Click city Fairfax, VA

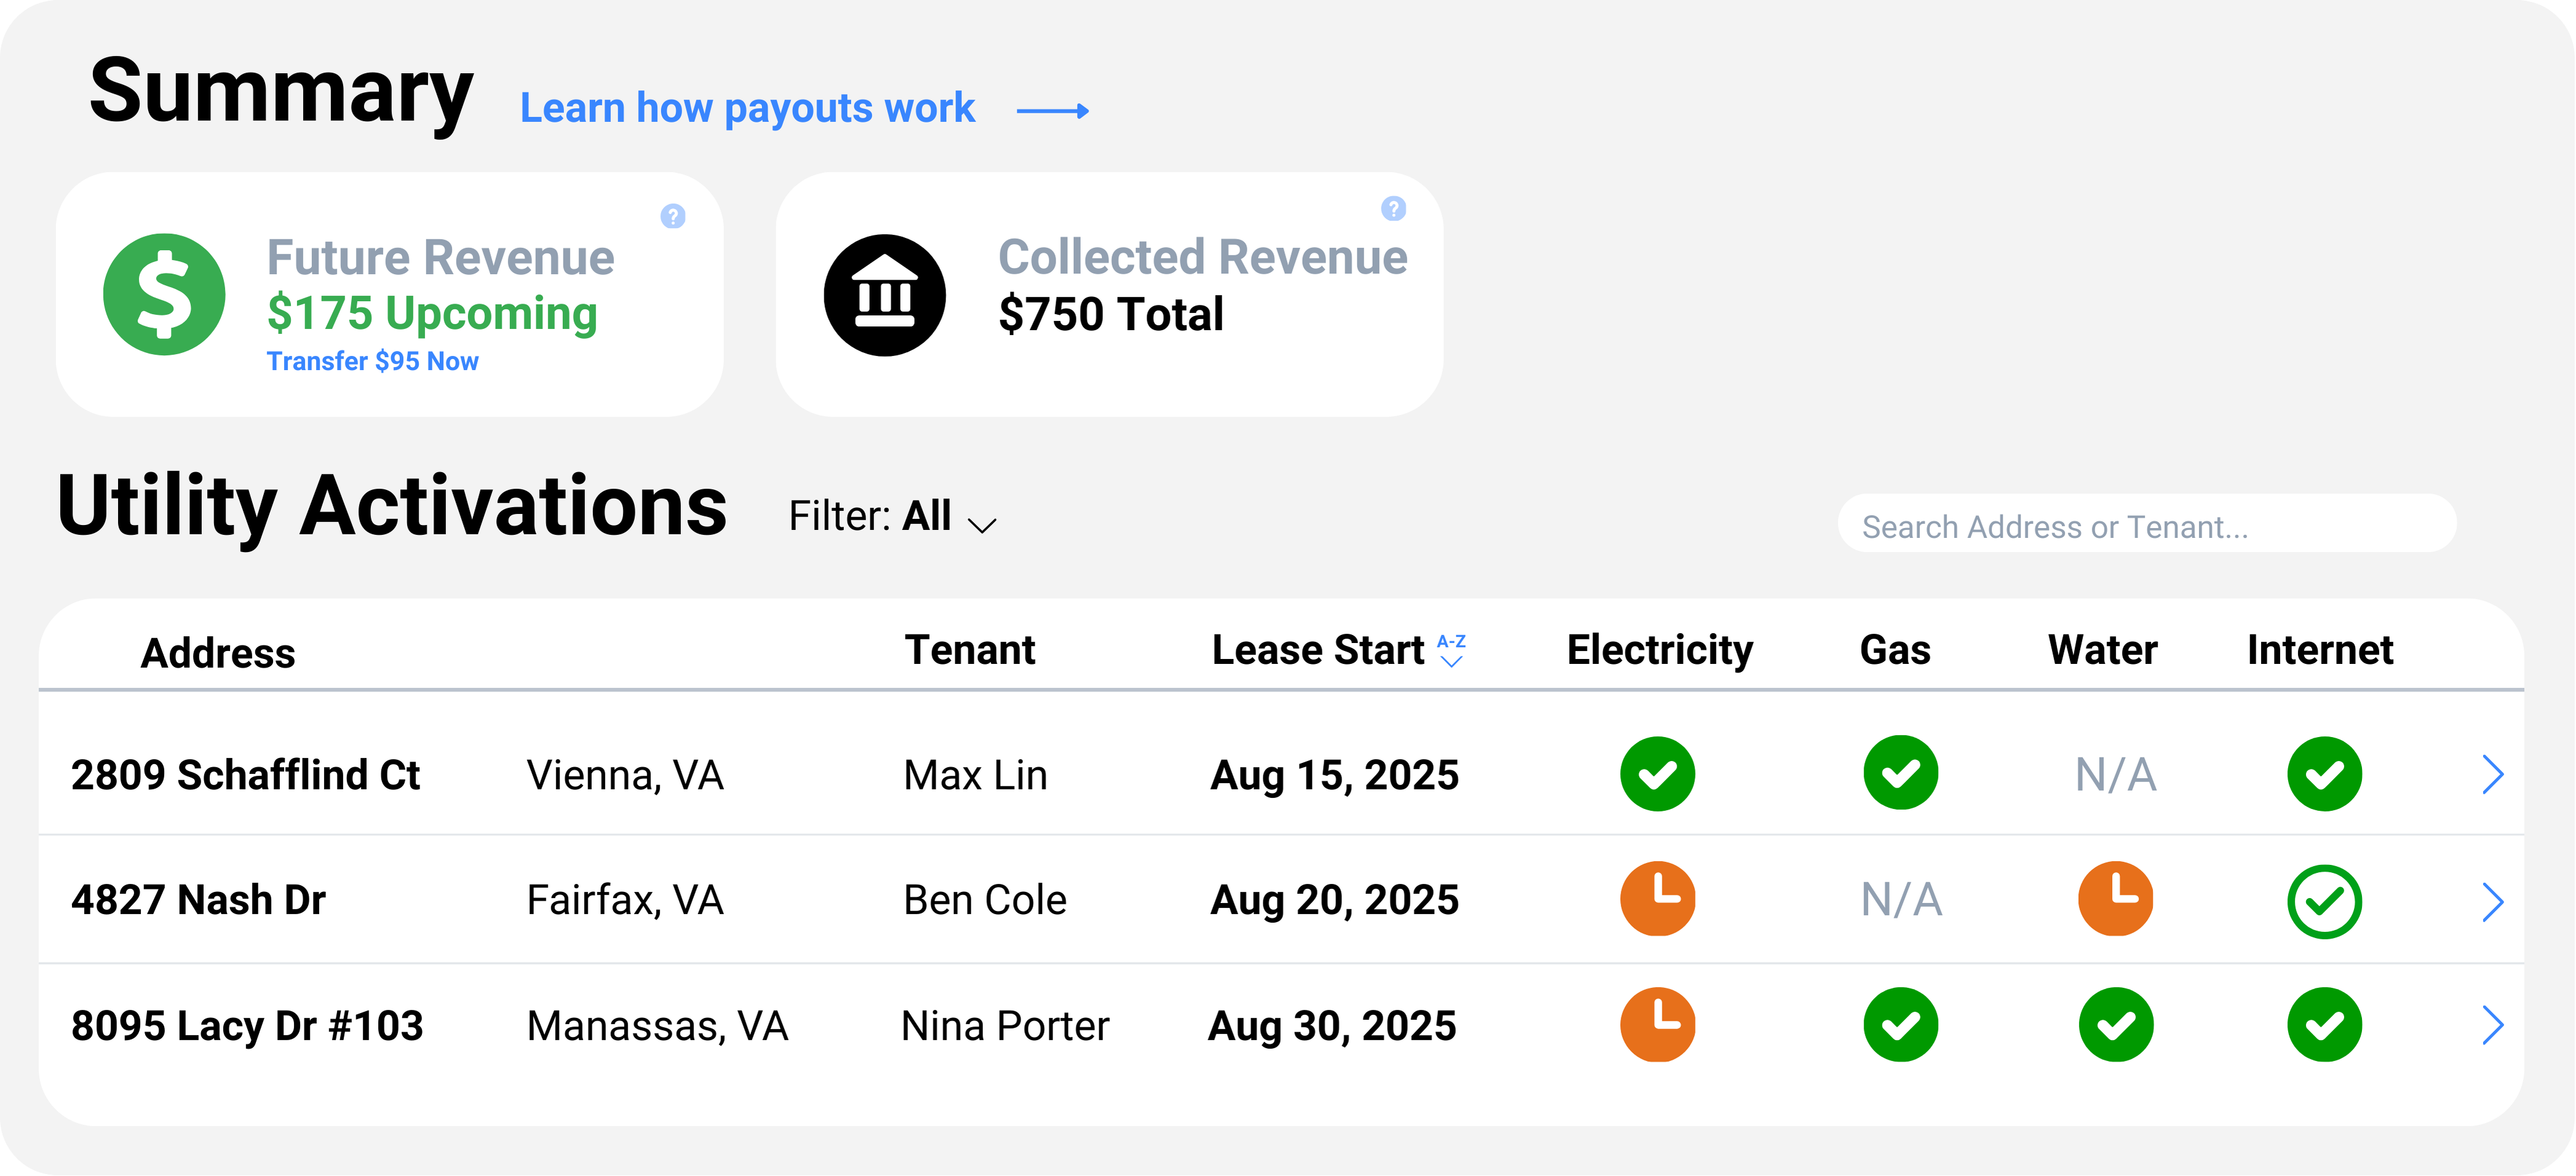(625, 900)
